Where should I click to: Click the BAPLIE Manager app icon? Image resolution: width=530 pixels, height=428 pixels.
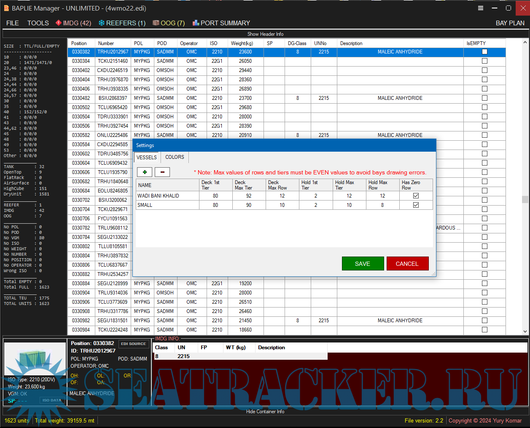(x=6, y=8)
